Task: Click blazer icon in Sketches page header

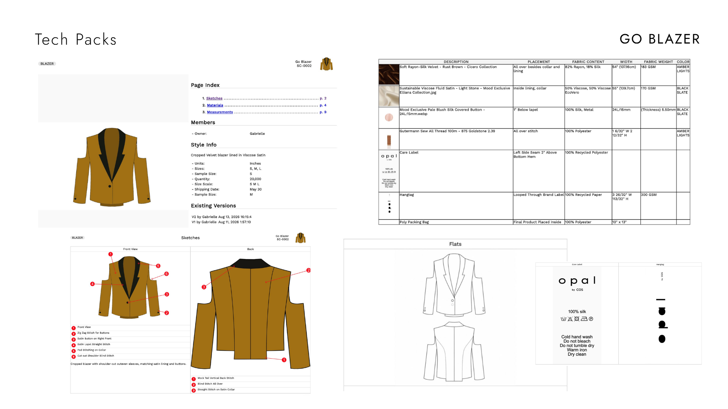Action: coord(301,238)
